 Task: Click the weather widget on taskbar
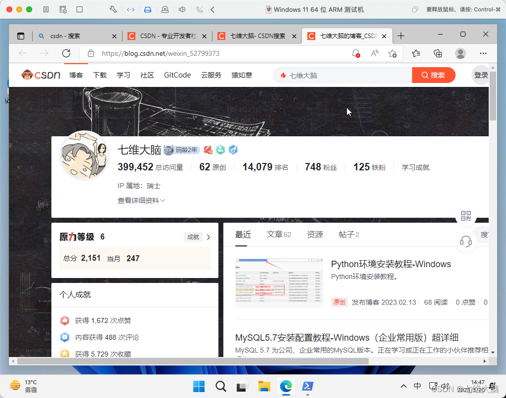coord(23,386)
